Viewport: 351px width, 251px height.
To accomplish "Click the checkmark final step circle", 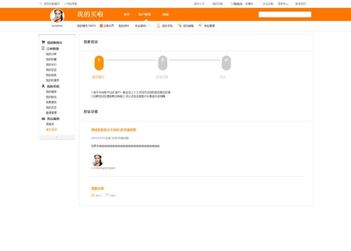I will [226, 63].
